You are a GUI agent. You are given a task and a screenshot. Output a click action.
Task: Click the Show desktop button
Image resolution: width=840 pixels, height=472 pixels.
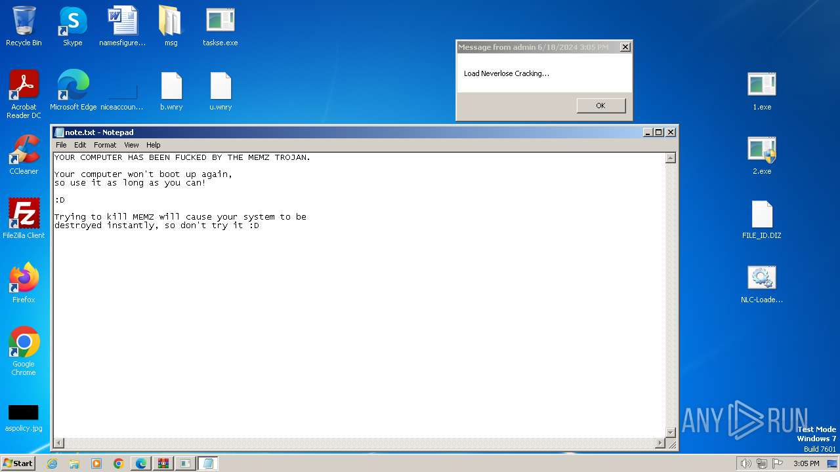833,463
